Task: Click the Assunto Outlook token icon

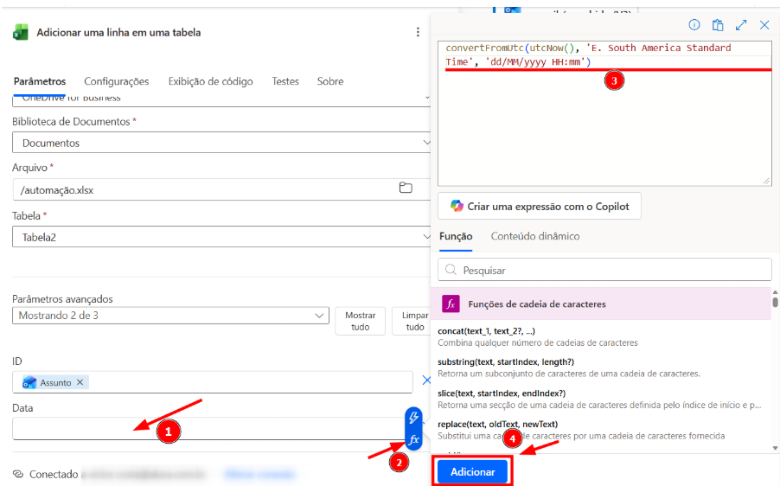Action: [x=29, y=382]
